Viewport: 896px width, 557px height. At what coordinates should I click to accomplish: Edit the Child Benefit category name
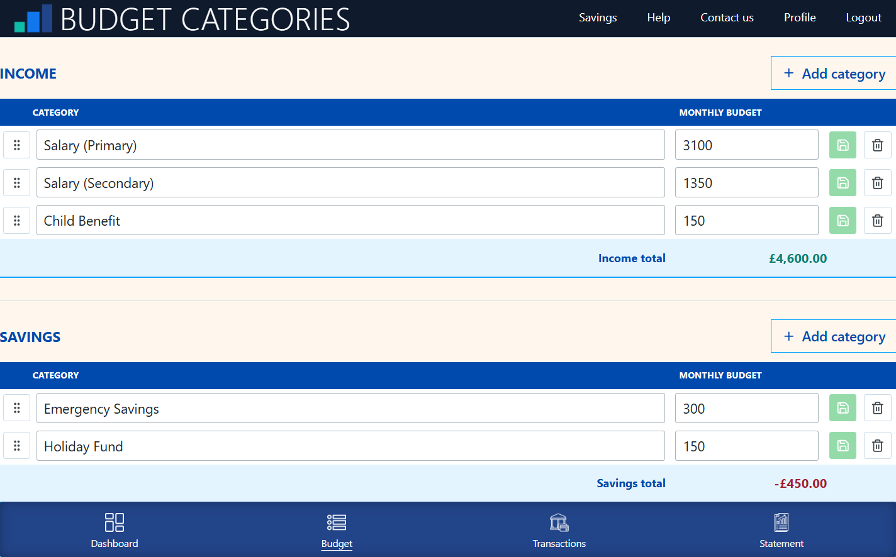tap(350, 220)
